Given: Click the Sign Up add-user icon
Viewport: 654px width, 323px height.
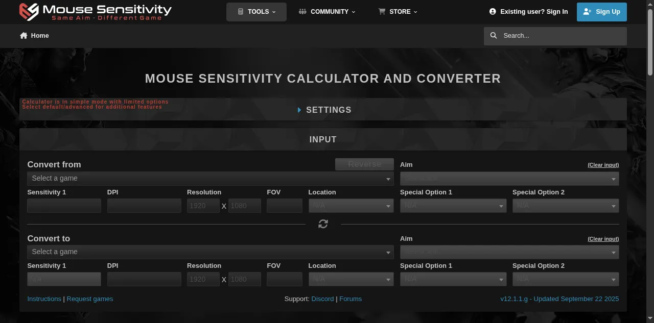Looking at the screenshot, I should pyautogui.click(x=588, y=12).
